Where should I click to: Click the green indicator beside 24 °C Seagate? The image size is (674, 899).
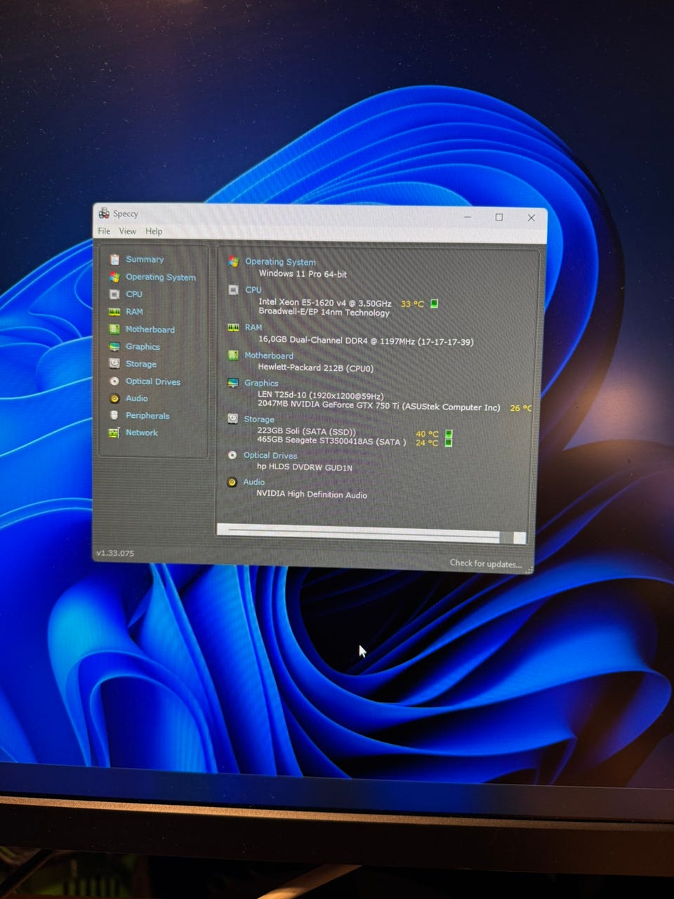[449, 442]
